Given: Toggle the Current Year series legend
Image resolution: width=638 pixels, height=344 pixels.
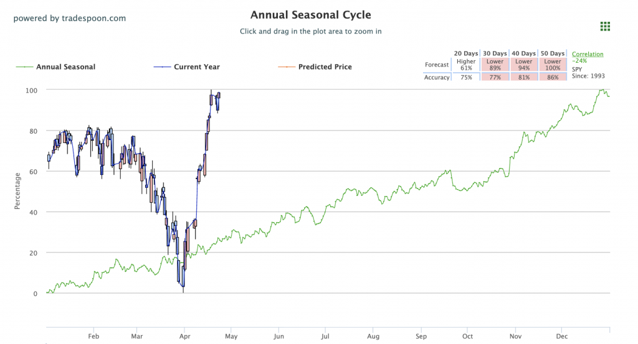Looking at the screenshot, I should coord(196,67).
